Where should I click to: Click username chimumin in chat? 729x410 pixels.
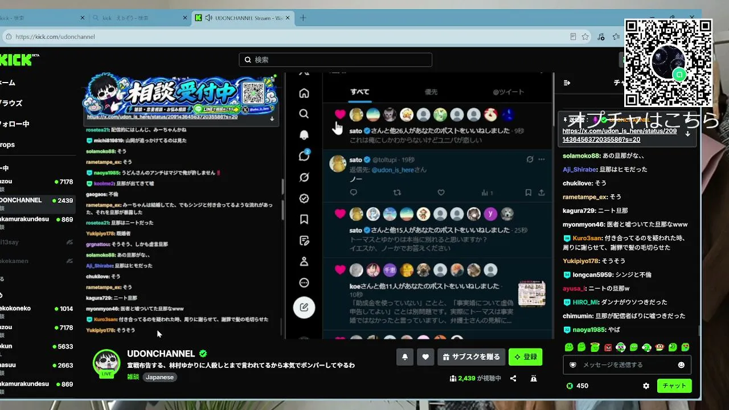578,316
